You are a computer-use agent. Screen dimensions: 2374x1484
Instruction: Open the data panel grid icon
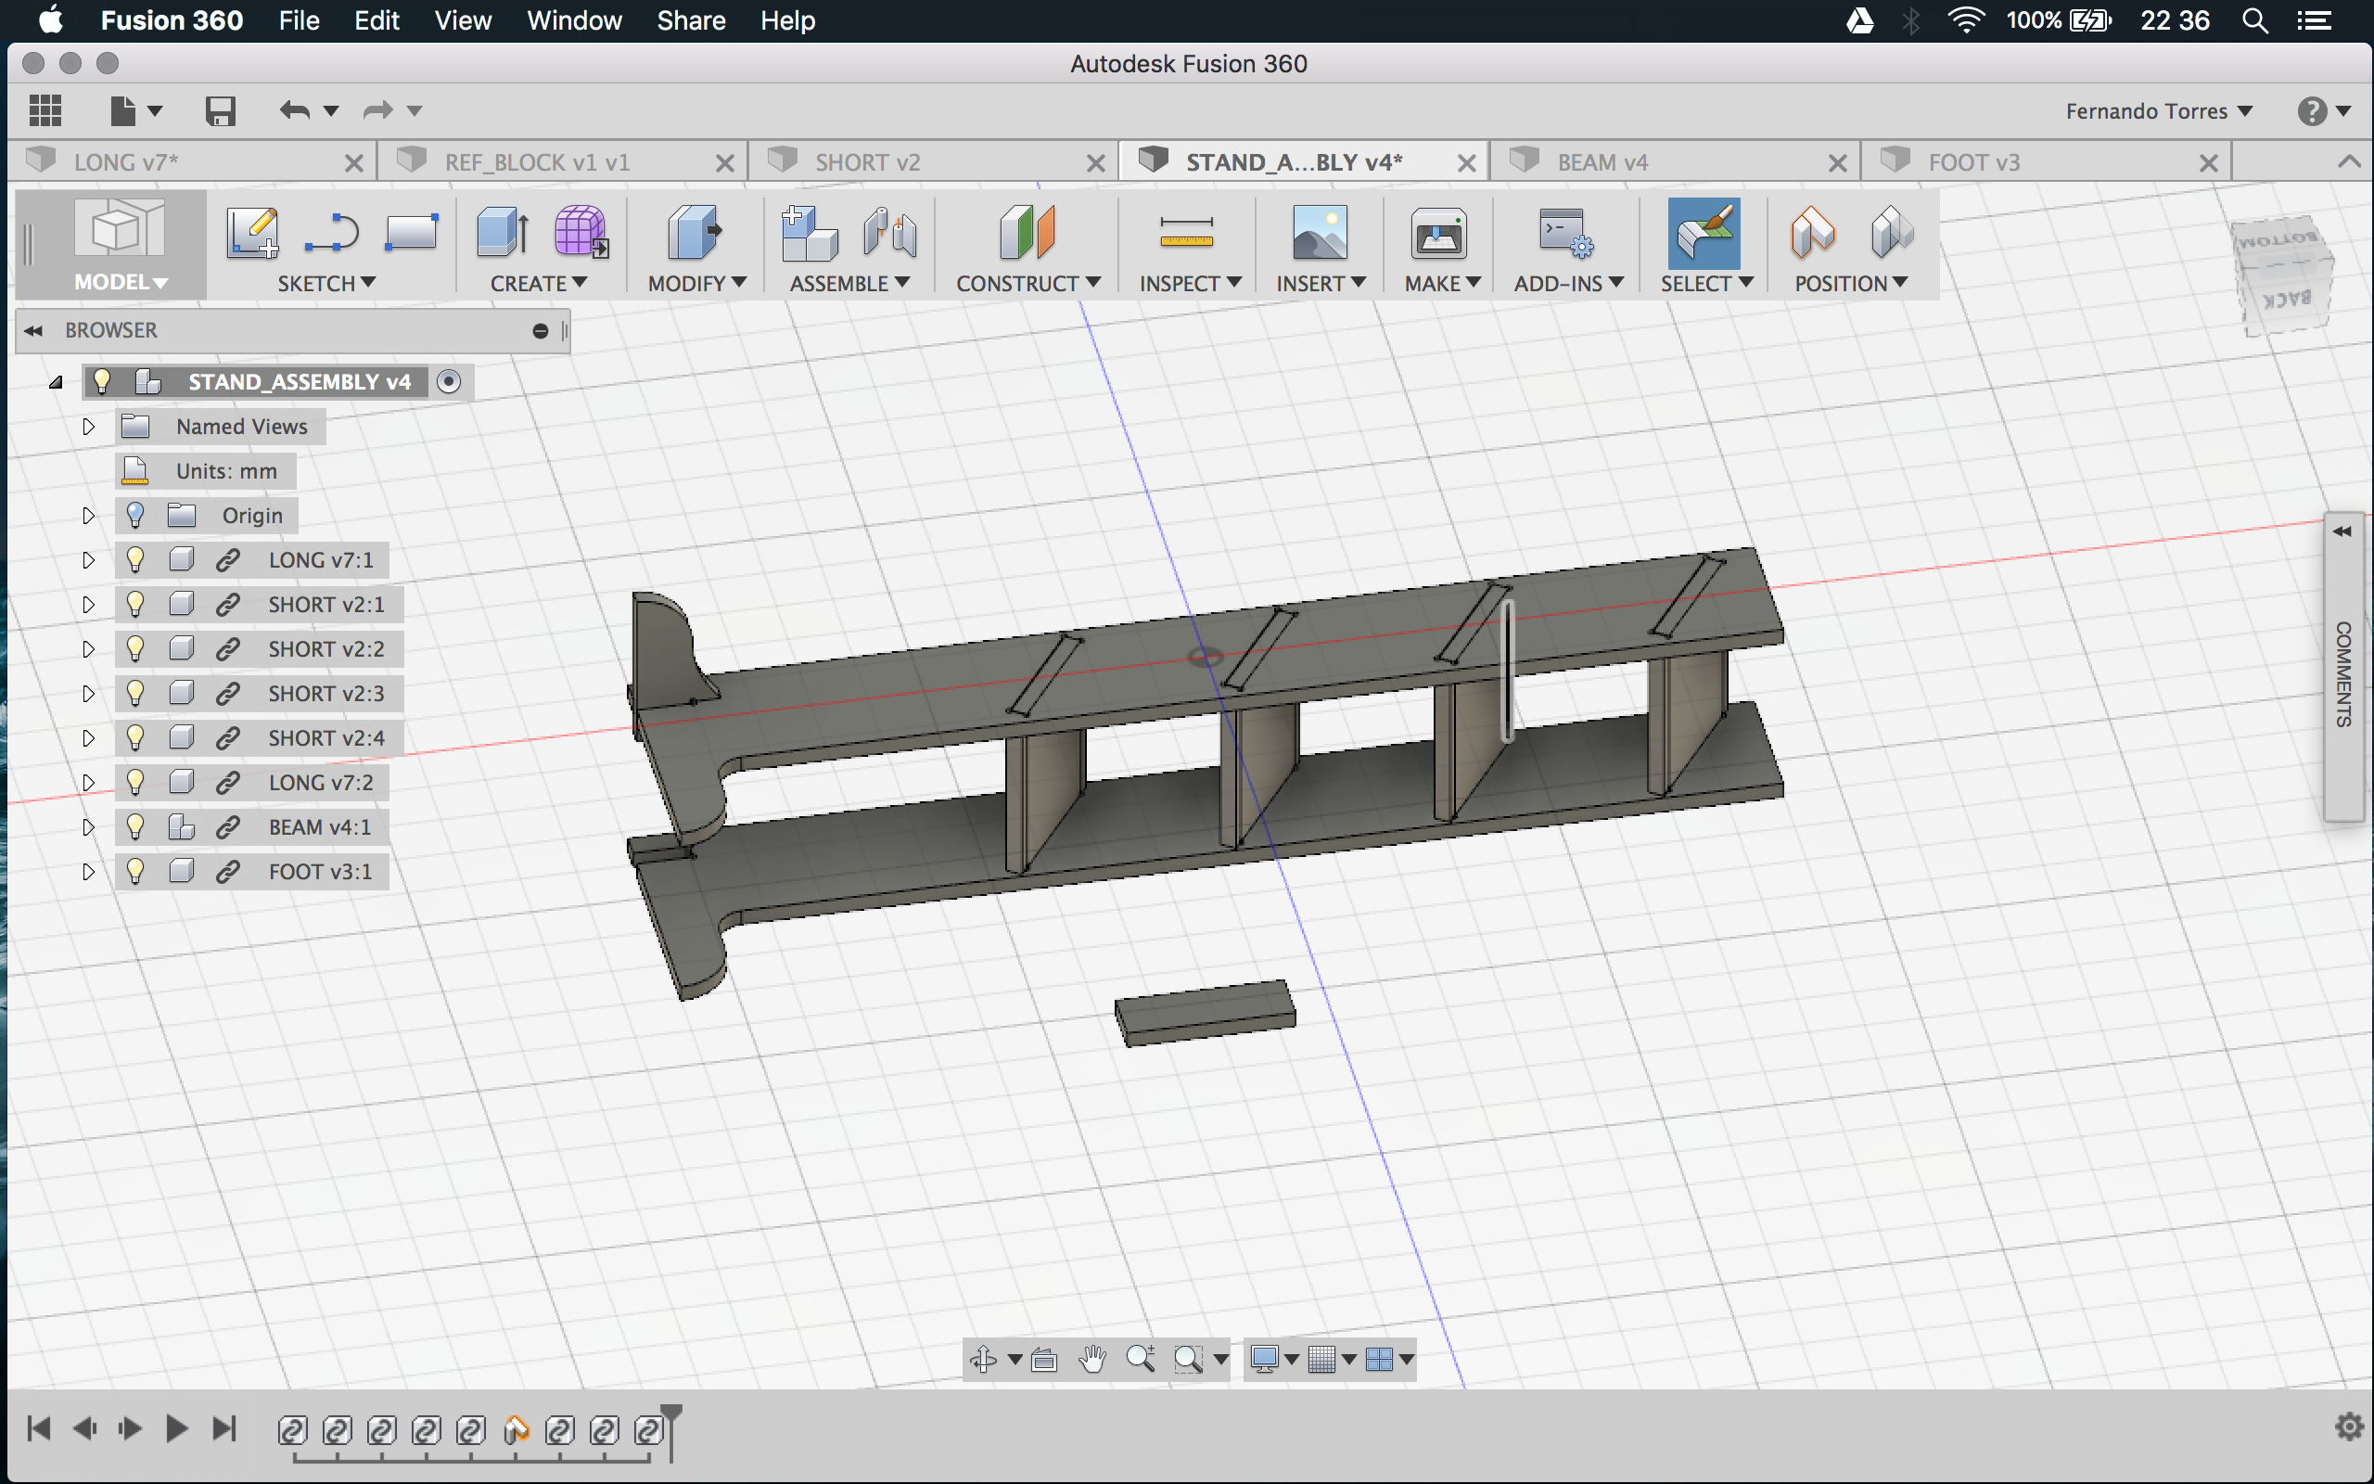pos(45,110)
